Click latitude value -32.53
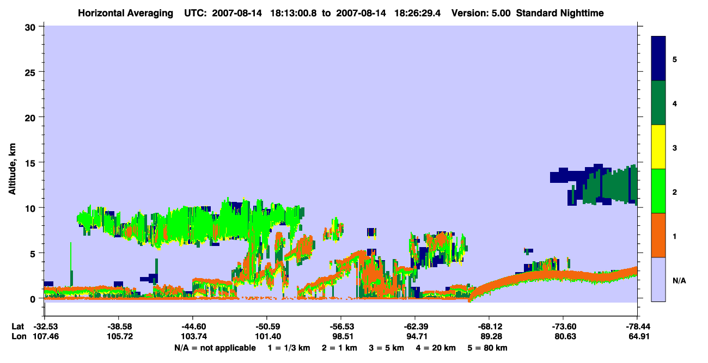The image size is (708, 363). click(x=45, y=327)
